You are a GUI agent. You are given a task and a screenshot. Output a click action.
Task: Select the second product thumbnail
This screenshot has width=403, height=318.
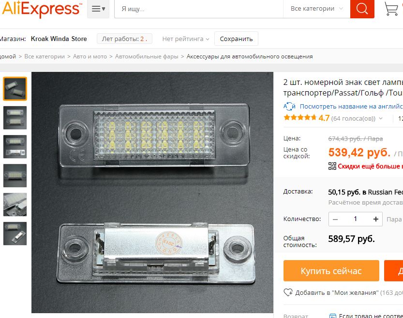[x=15, y=117]
